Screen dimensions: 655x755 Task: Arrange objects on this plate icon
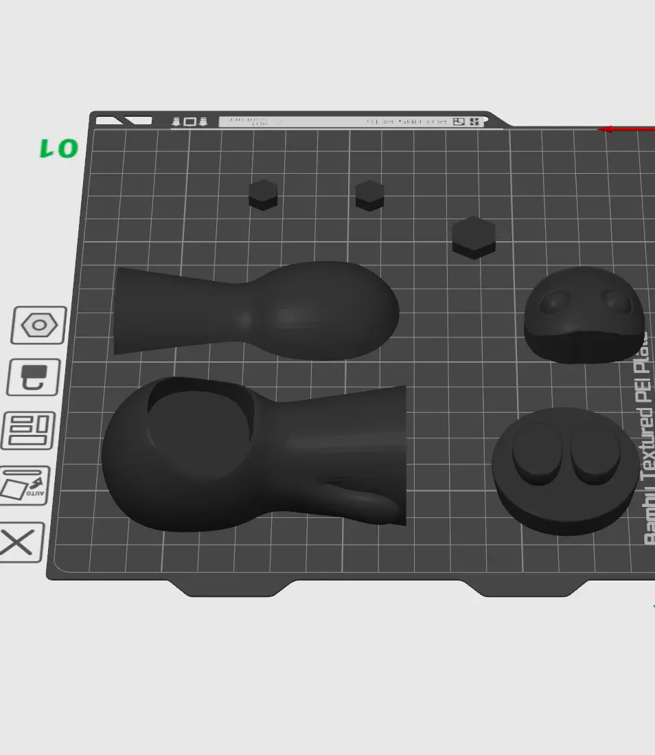28,431
